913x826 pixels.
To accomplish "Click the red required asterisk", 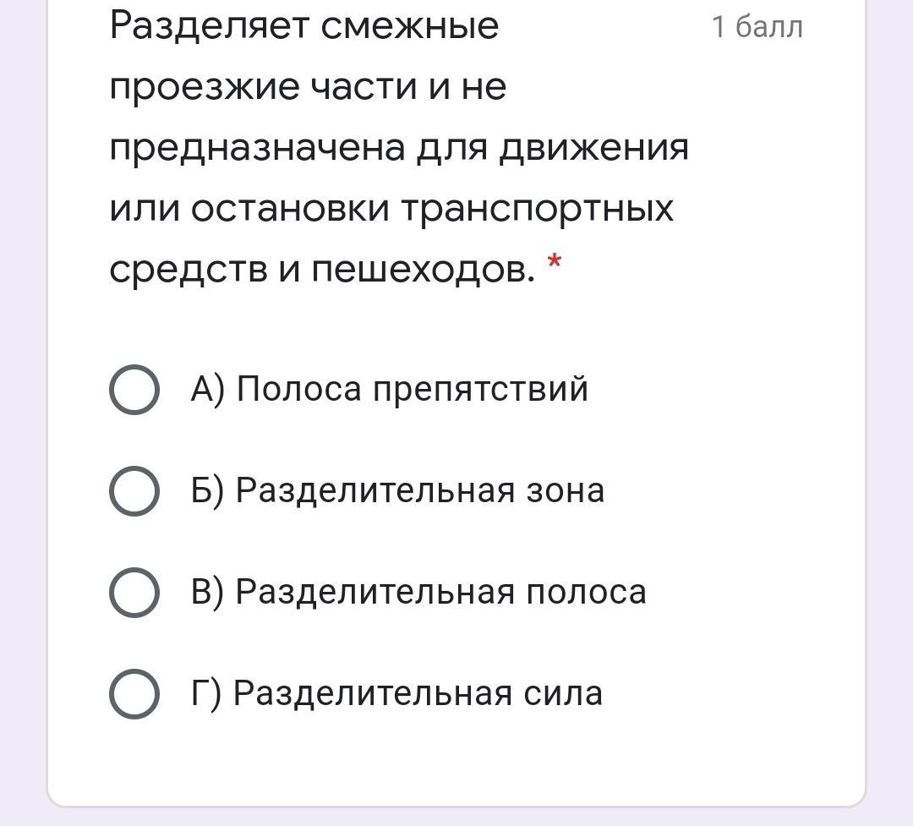I will (x=555, y=261).
